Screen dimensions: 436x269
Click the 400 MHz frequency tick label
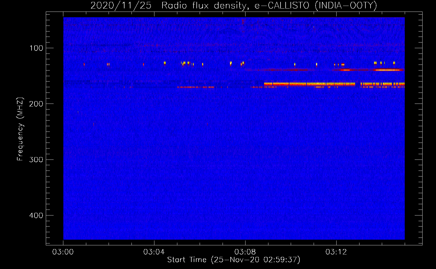[x=36, y=215]
